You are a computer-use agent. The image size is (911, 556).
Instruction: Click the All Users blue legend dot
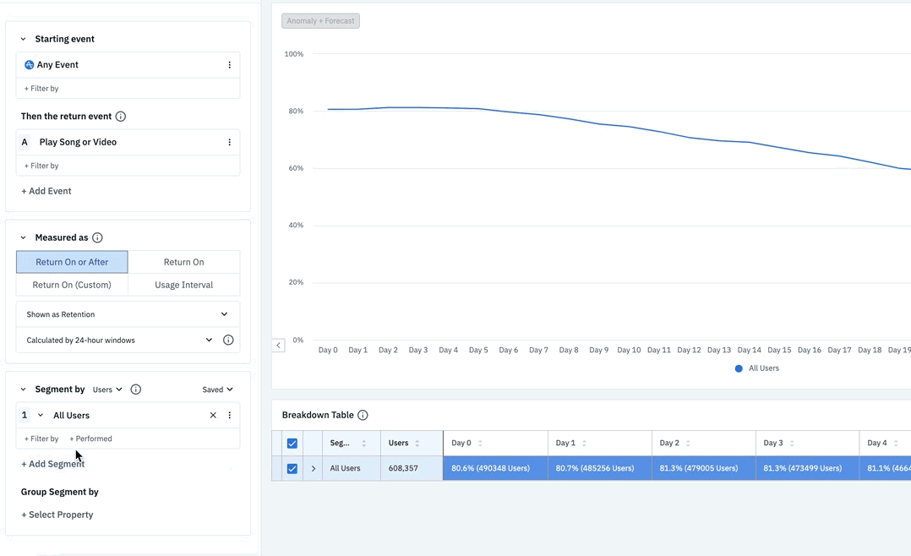point(739,368)
